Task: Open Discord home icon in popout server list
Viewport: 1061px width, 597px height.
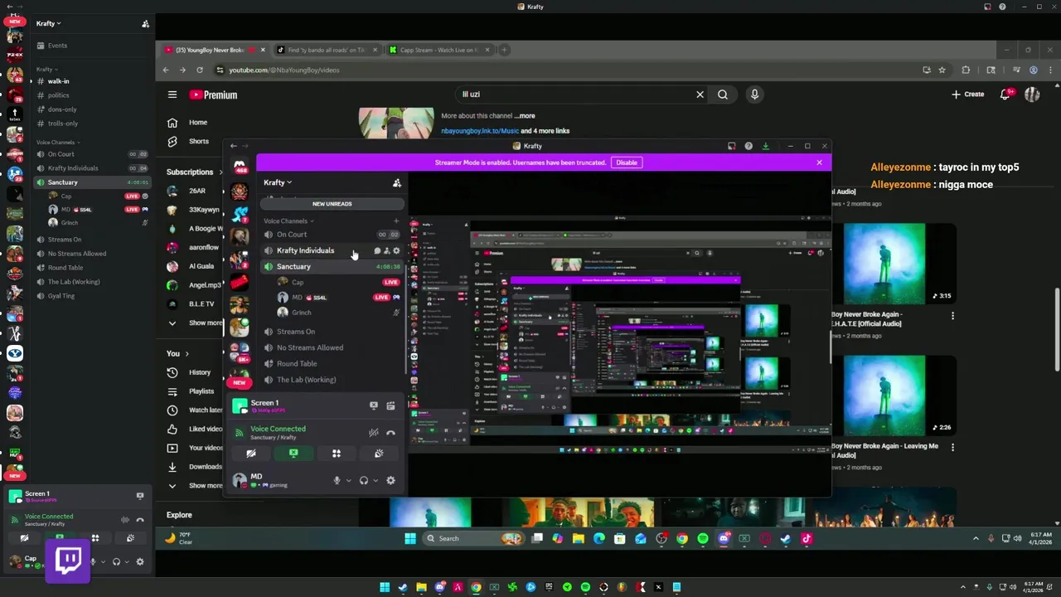Action: click(x=240, y=167)
